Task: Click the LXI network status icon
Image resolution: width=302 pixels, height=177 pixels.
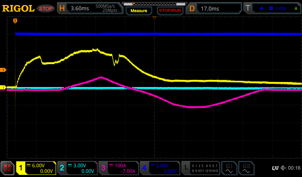Action: (x=275, y=168)
